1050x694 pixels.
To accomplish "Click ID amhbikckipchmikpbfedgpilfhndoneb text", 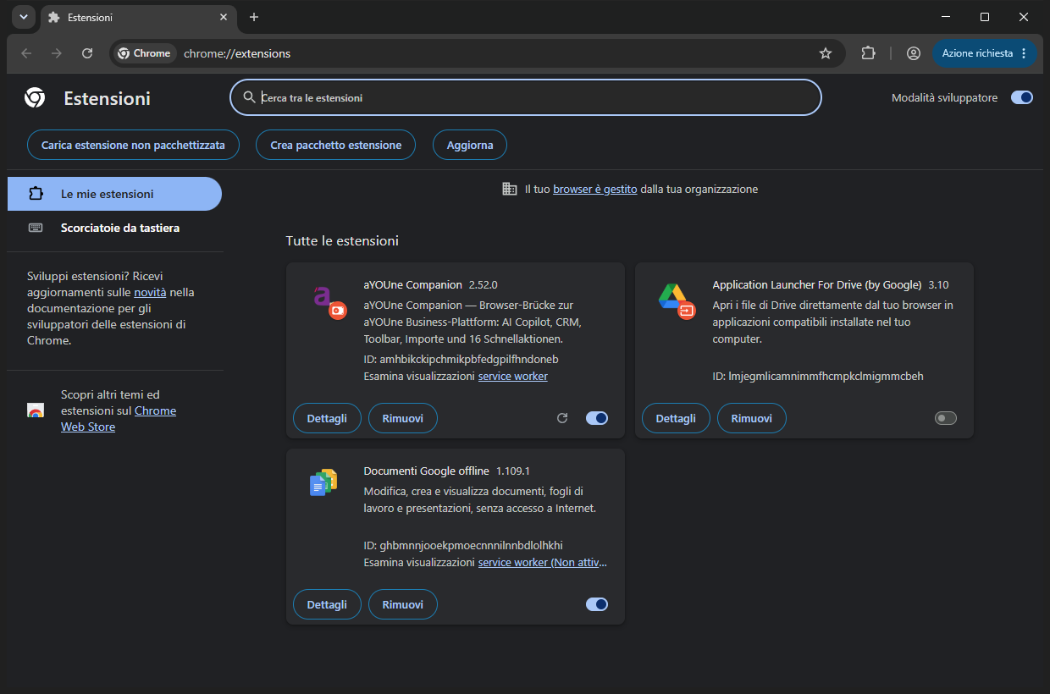I will click(x=461, y=359).
